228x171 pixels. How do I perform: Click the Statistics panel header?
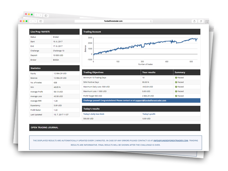point(54,68)
